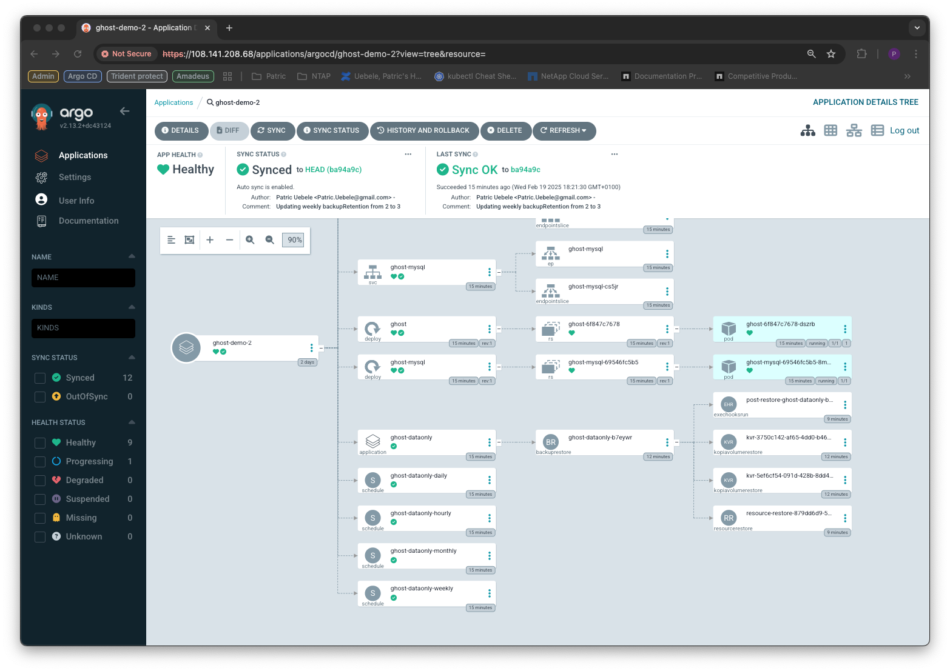The width and height of the screenshot is (950, 671).
Task: Collapse the Argo sidebar with arrow
Action: pos(125,111)
